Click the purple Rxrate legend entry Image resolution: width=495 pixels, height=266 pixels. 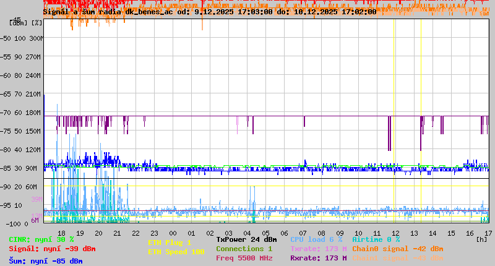(x=319, y=258)
